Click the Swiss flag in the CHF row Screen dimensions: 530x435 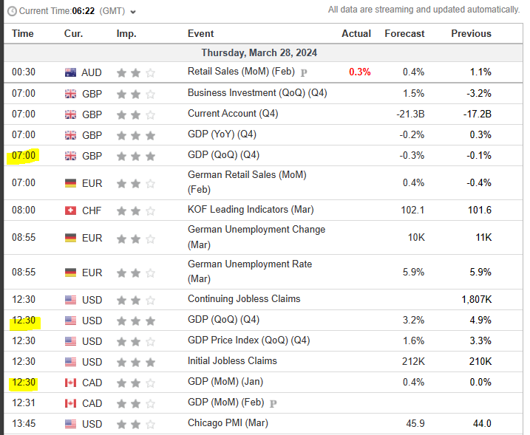point(71,210)
